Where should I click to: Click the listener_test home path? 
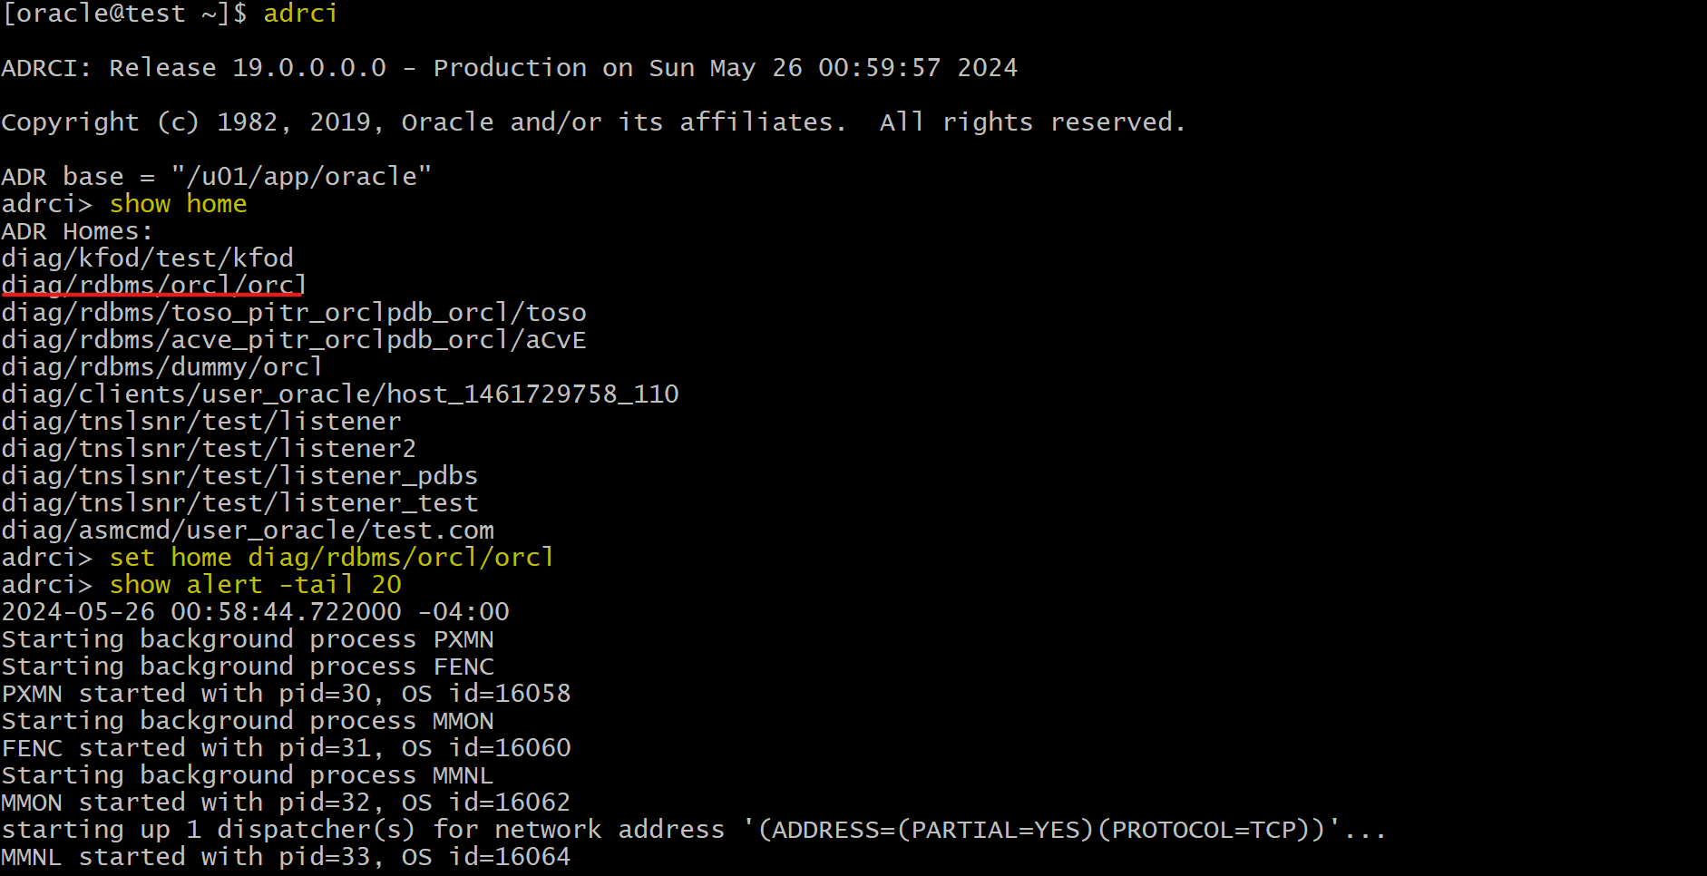(239, 503)
